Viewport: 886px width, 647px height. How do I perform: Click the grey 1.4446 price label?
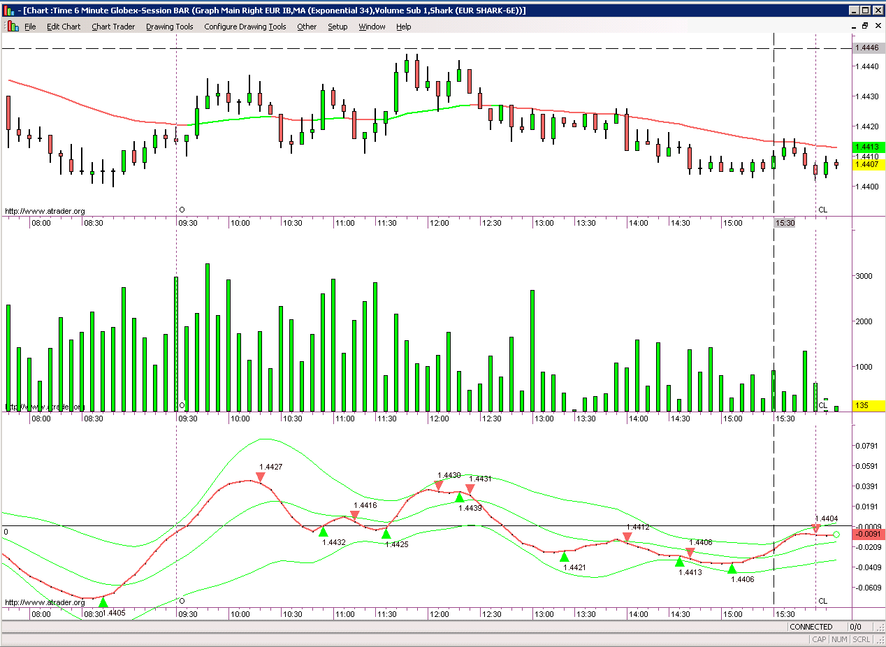[x=869, y=48]
